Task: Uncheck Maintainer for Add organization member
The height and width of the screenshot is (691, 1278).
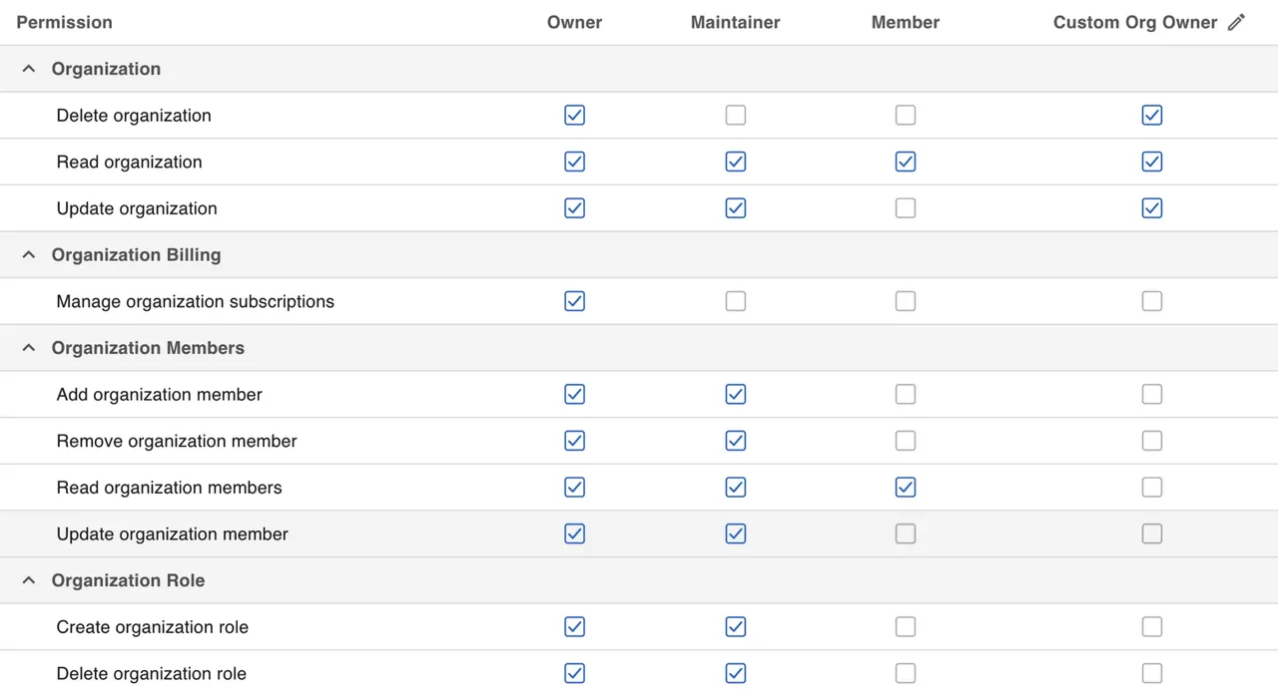Action: click(736, 395)
